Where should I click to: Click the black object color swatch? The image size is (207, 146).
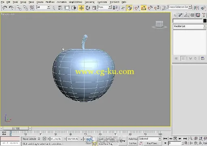click(x=205, y=21)
